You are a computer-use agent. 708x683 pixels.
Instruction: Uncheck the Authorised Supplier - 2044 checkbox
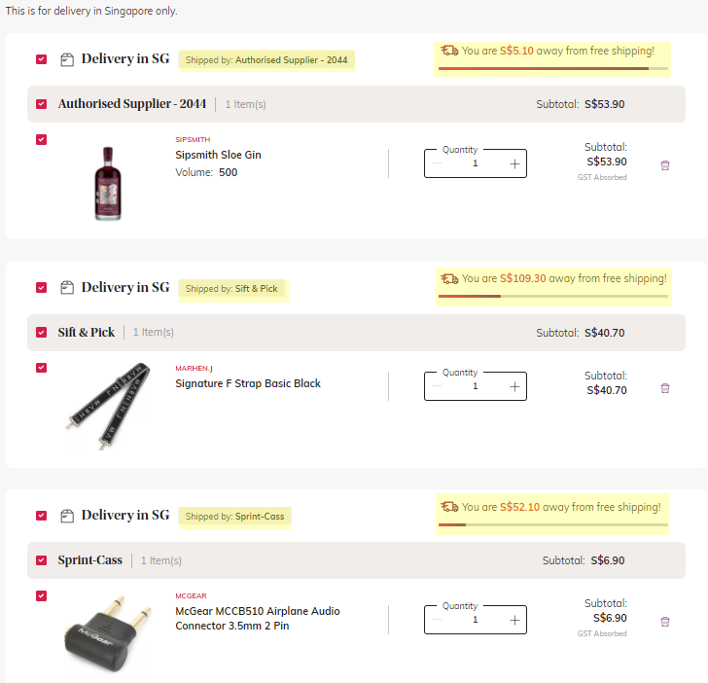point(41,104)
